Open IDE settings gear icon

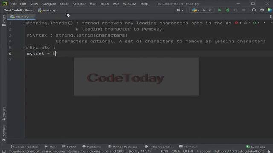(x=262, y=10)
